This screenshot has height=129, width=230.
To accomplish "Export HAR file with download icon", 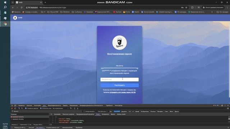I will (x=78, y=108).
